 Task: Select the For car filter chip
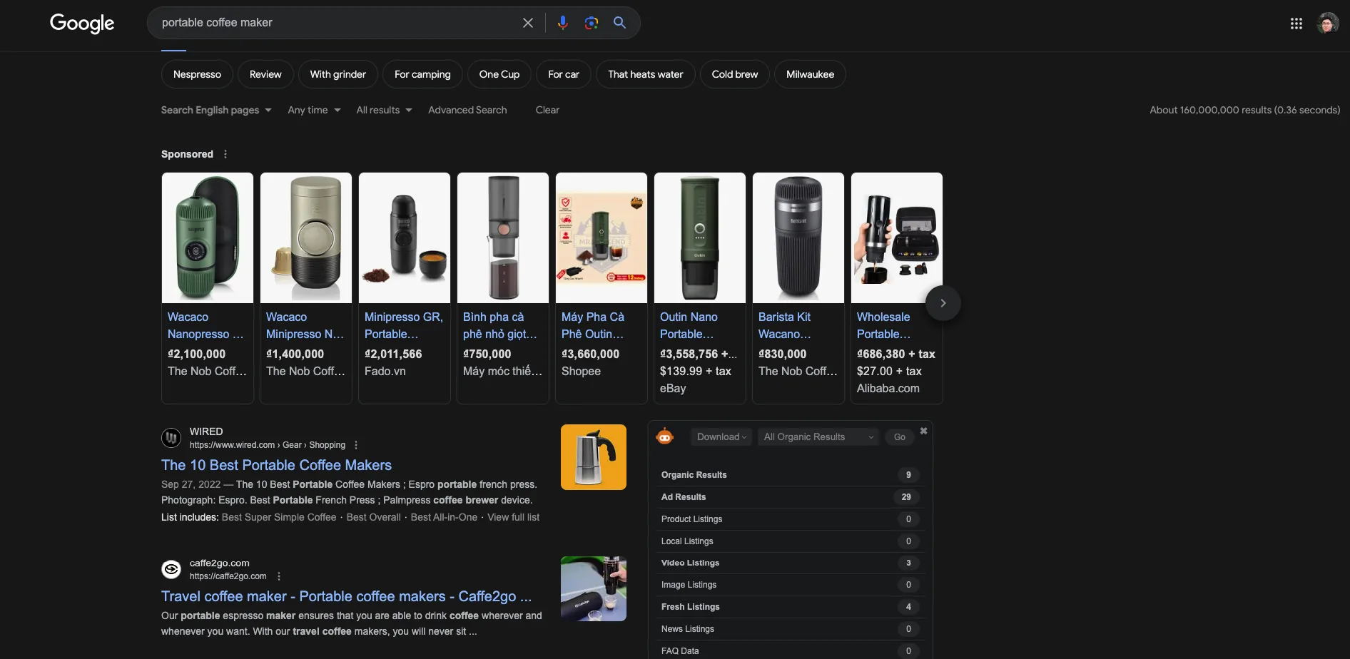[x=564, y=74]
